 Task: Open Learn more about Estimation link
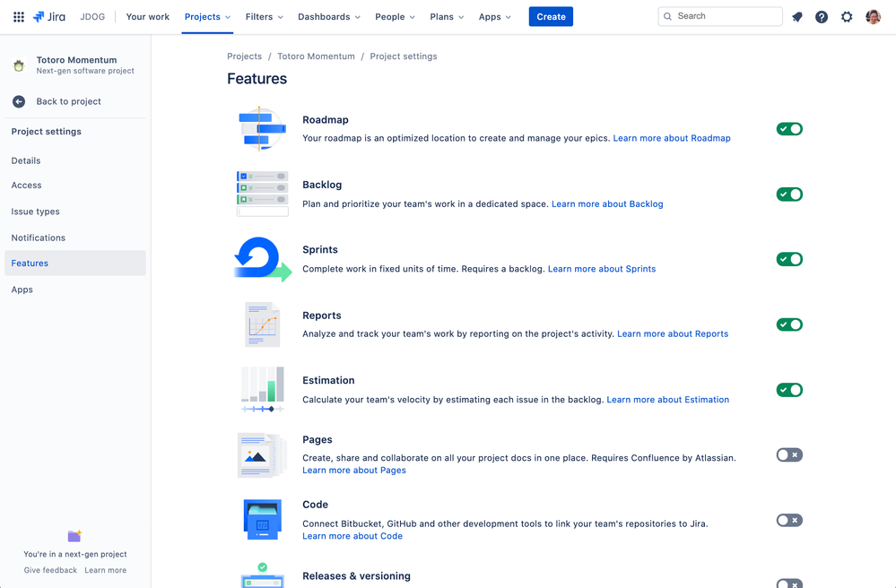tap(667, 400)
